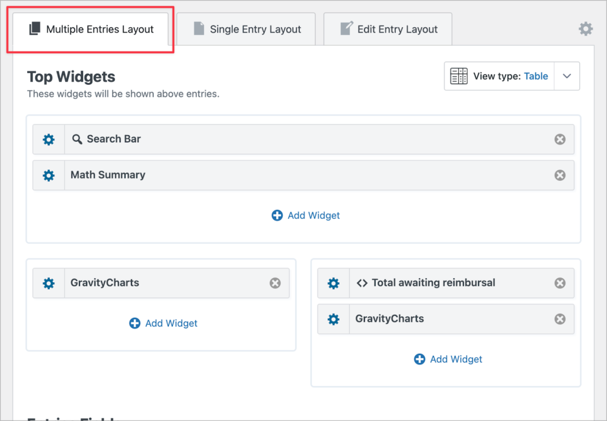The width and height of the screenshot is (607, 421).
Task: Click the Total awaiting reimbursal widget label
Action: 433,283
